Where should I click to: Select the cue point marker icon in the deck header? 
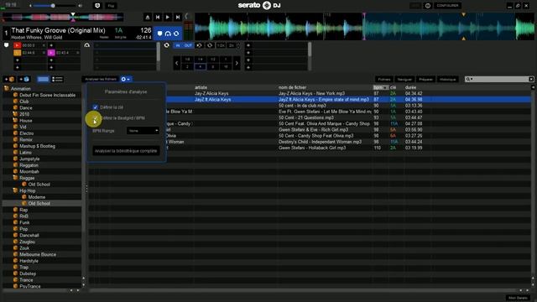pos(159,34)
